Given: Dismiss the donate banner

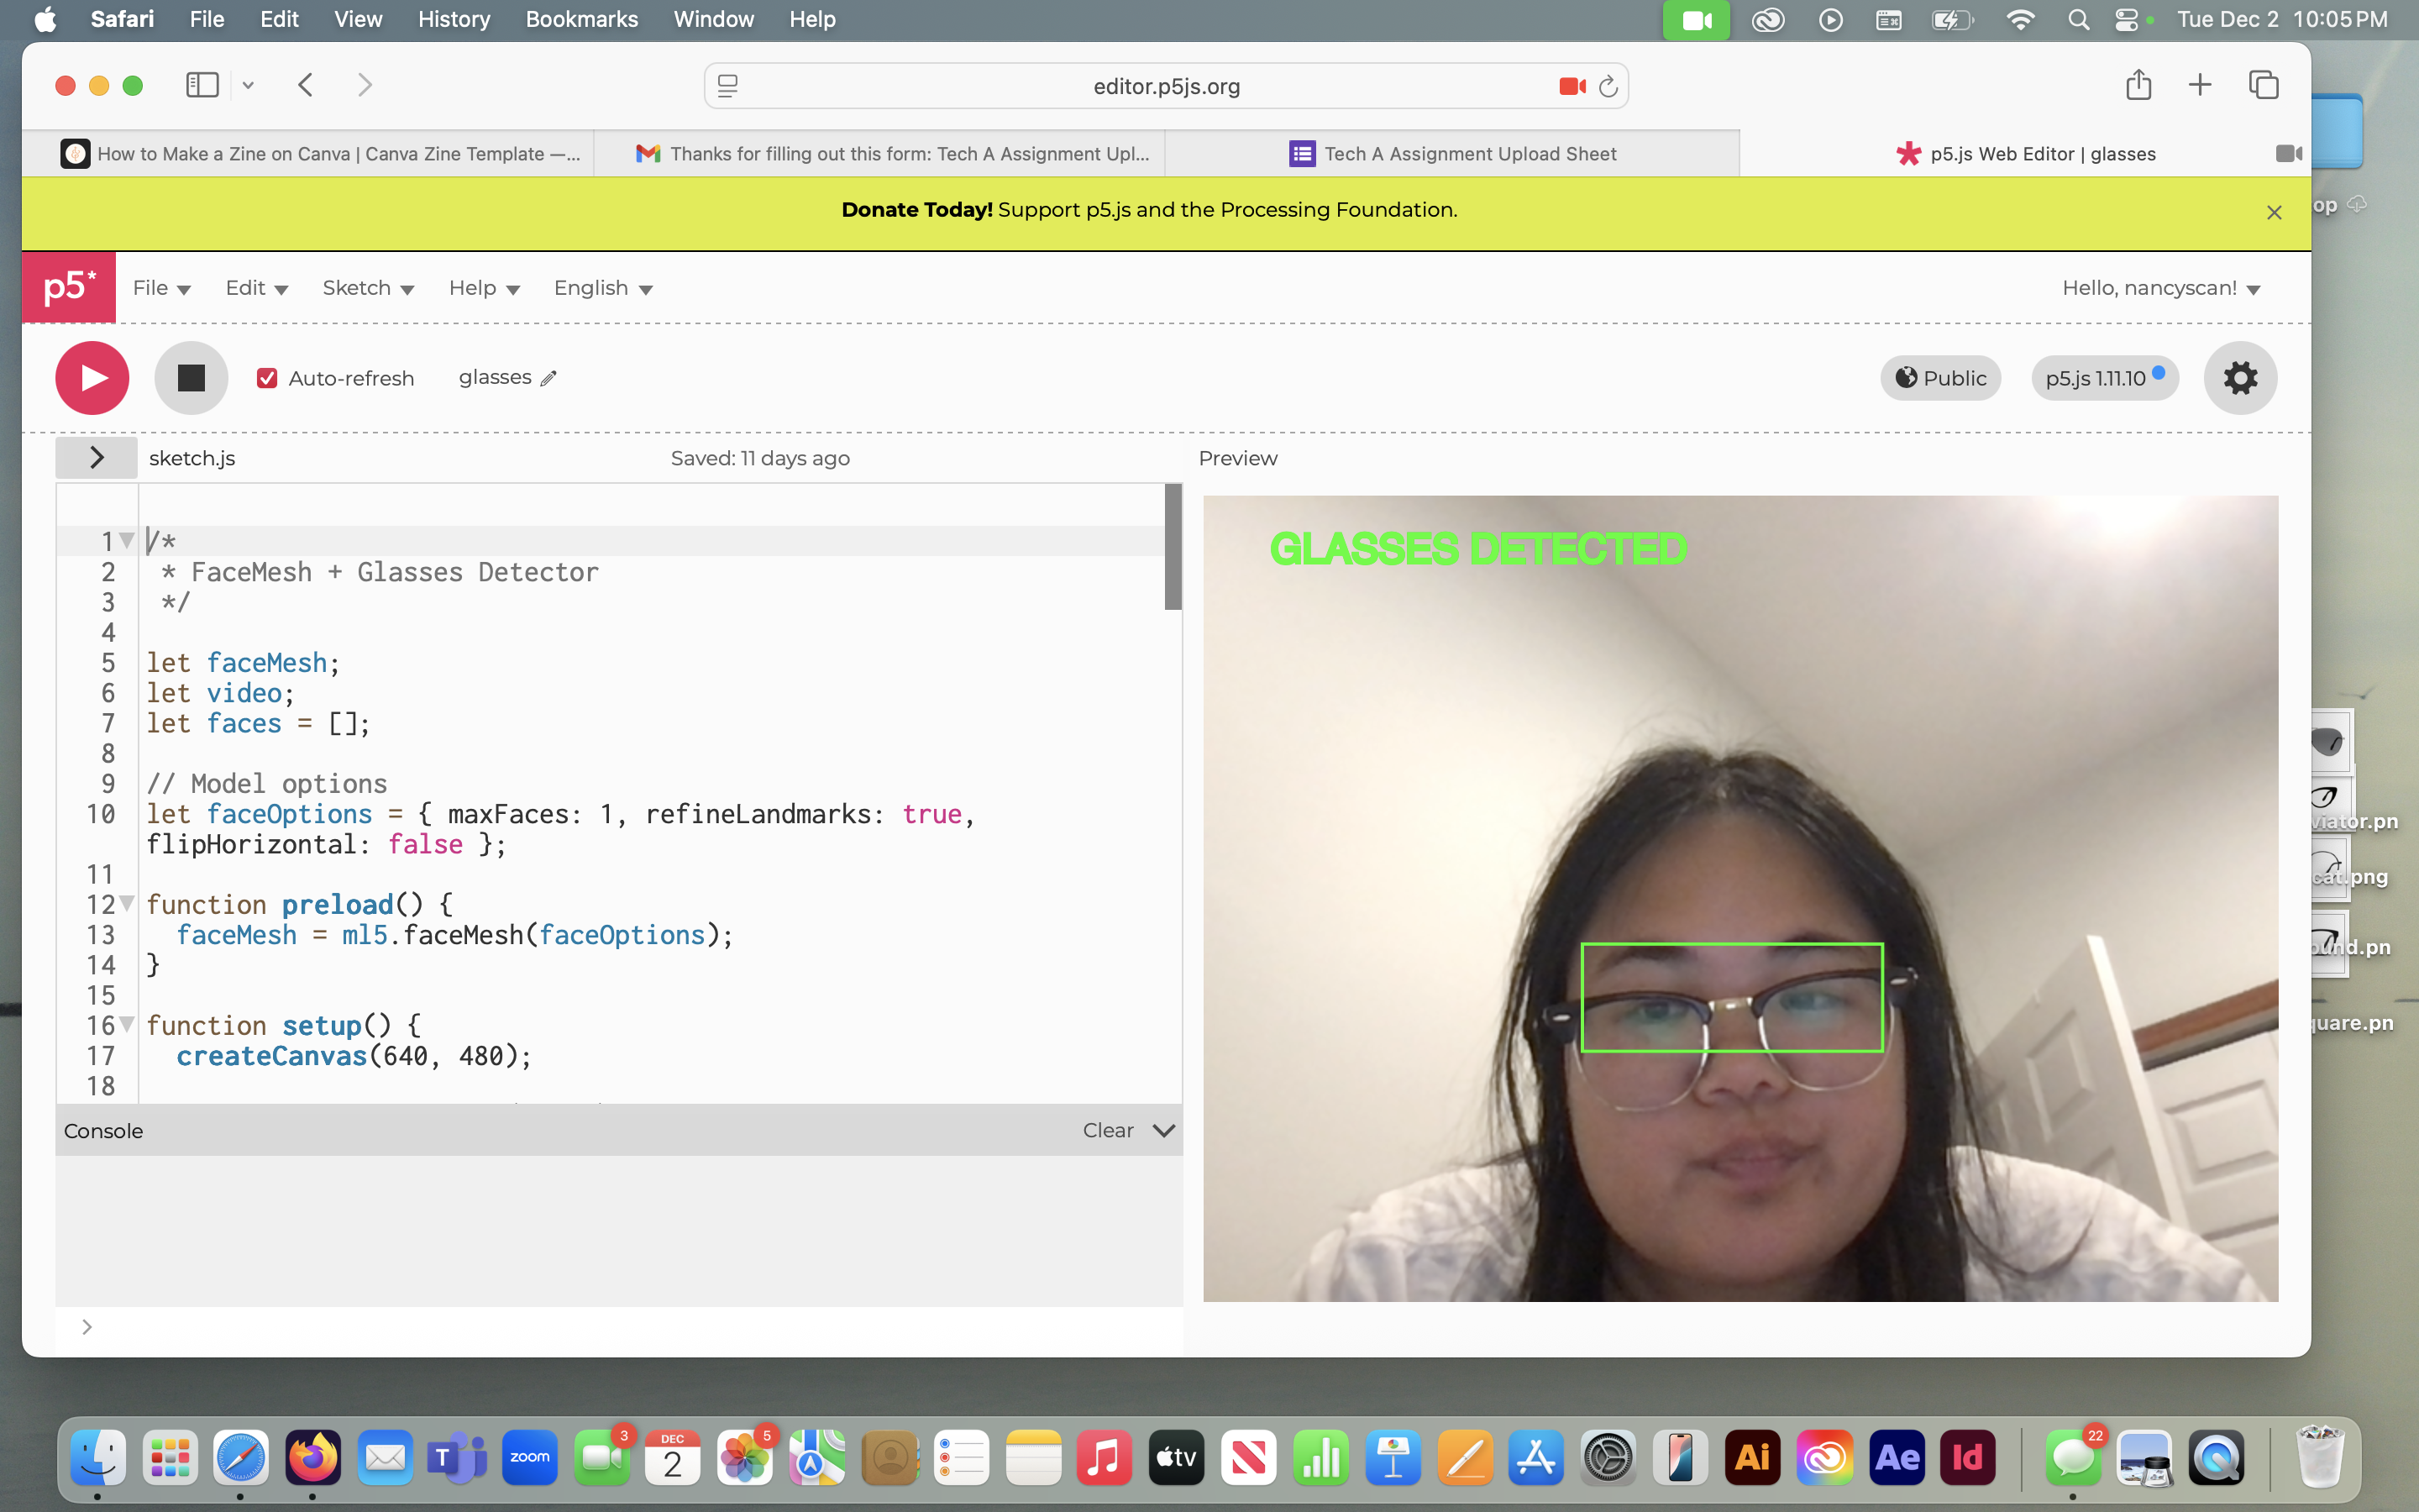Looking at the screenshot, I should tap(2274, 212).
